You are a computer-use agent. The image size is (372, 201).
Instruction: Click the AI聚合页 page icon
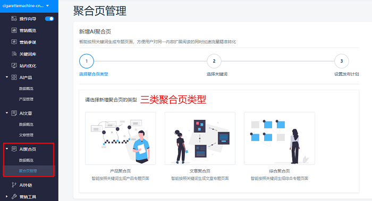point(14,149)
